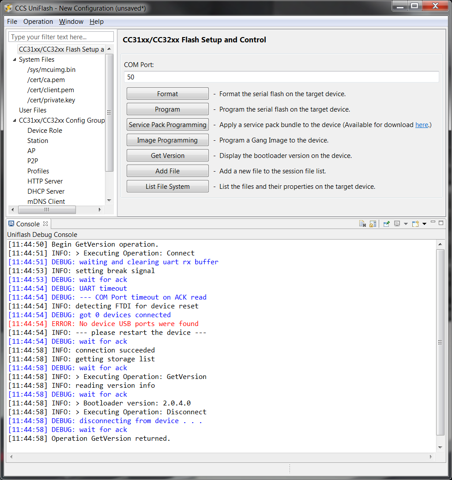Image resolution: width=452 pixels, height=480 pixels.
Task: Click the List File System button
Action: [x=167, y=187]
